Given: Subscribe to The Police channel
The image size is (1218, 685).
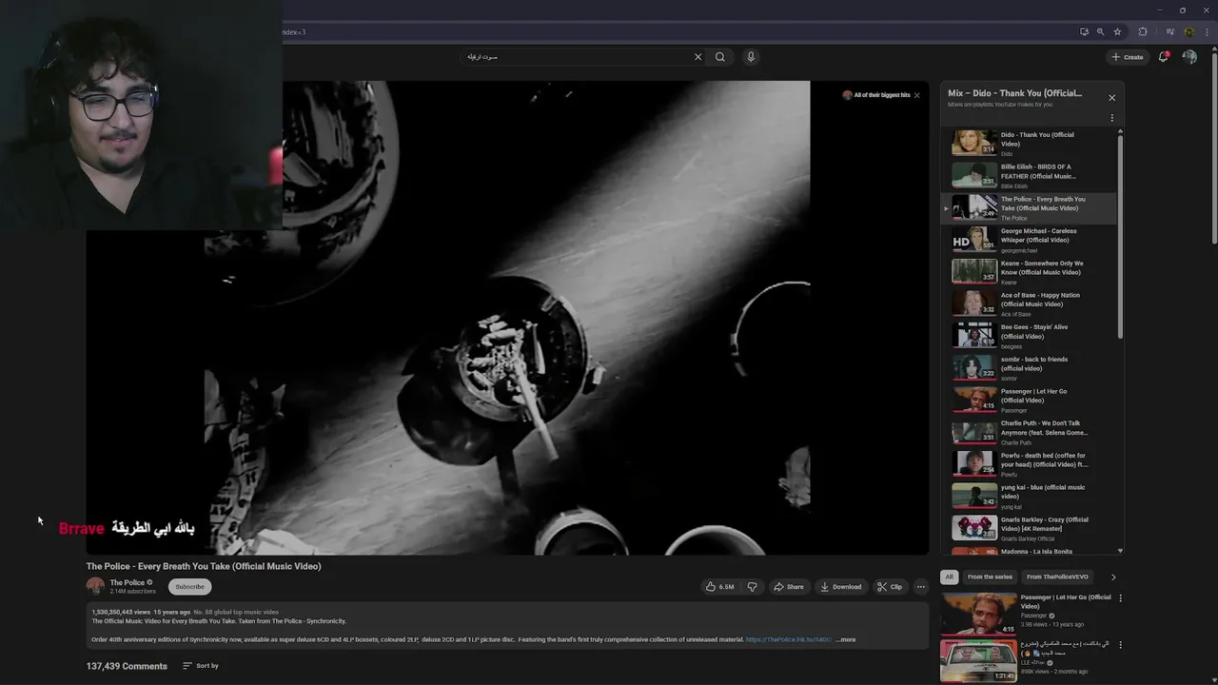Looking at the screenshot, I should click(189, 587).
